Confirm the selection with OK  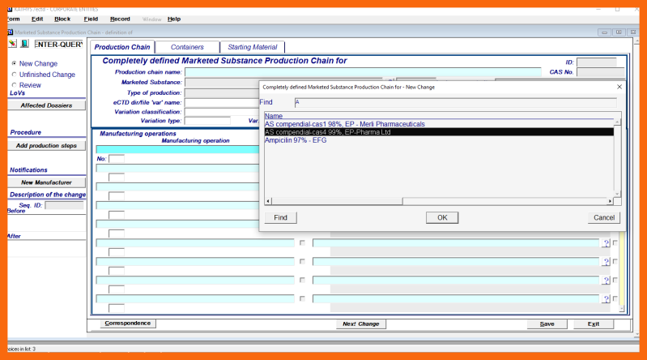click(x=442, y=217)
